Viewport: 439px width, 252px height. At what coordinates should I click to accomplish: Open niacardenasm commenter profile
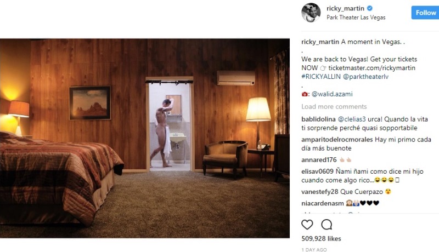coord(323,203)
